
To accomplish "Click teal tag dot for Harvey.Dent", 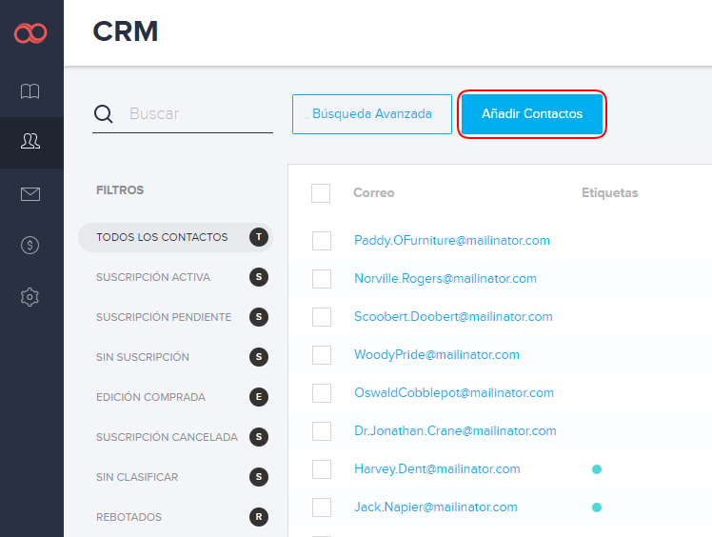I will point(597,469).
